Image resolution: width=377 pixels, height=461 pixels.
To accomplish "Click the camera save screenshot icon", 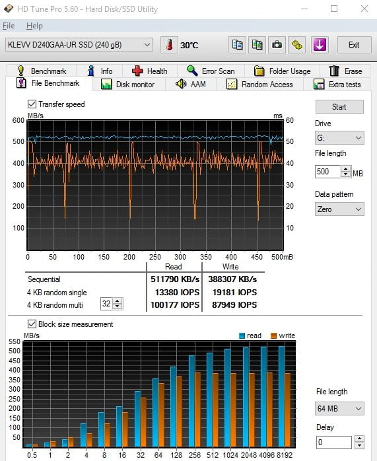I will (277, 45).
